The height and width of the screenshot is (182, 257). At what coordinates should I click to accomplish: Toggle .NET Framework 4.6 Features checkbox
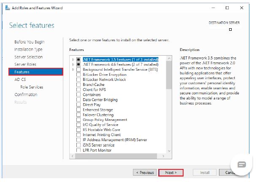[78, 64]
